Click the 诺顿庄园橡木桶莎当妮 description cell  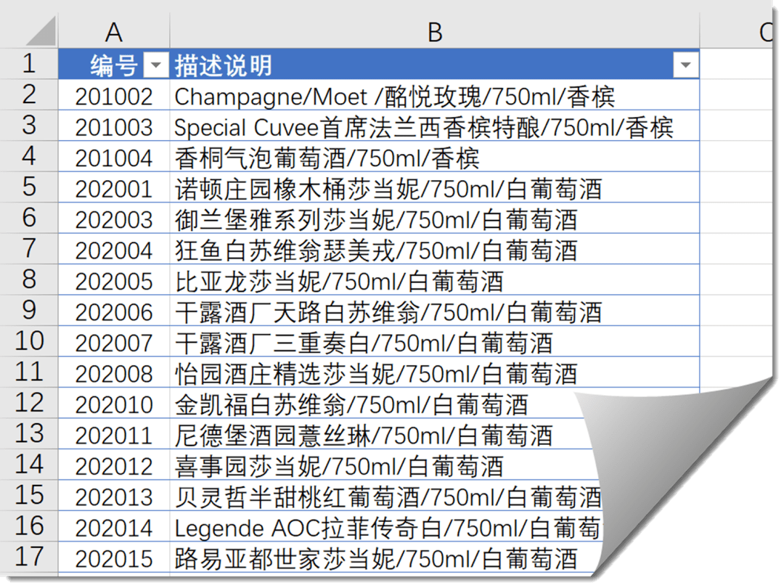point(435,189)
